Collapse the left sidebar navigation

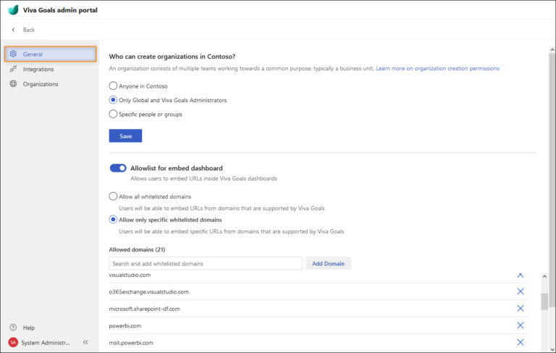tap(85, 342)
